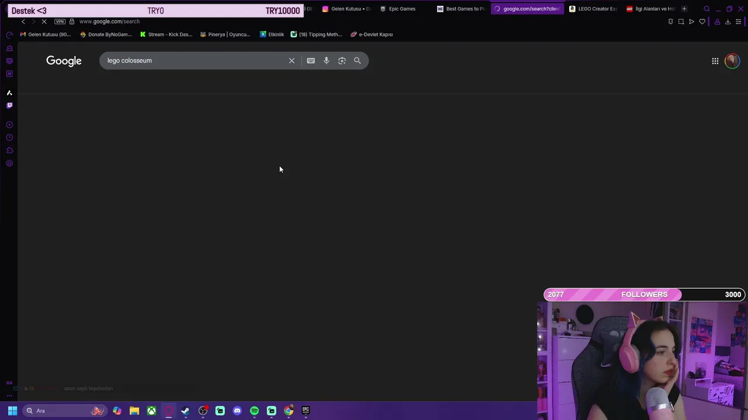This screenshot has width=748, height=420.
Task: Open GX Cleaner in sidebar
Action: pos(9,48)
